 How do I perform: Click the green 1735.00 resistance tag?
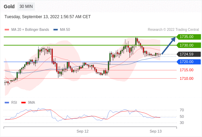(x=189, y=37)
